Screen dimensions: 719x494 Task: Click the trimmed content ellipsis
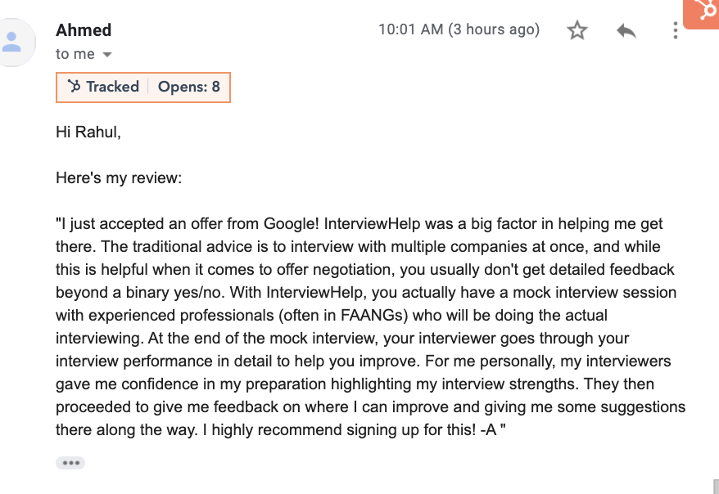click(x=70, y=462)
